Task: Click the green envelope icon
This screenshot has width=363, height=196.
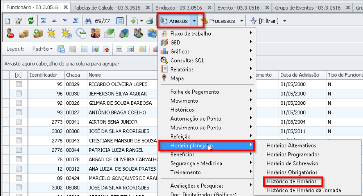Action: tap(109, 34)
